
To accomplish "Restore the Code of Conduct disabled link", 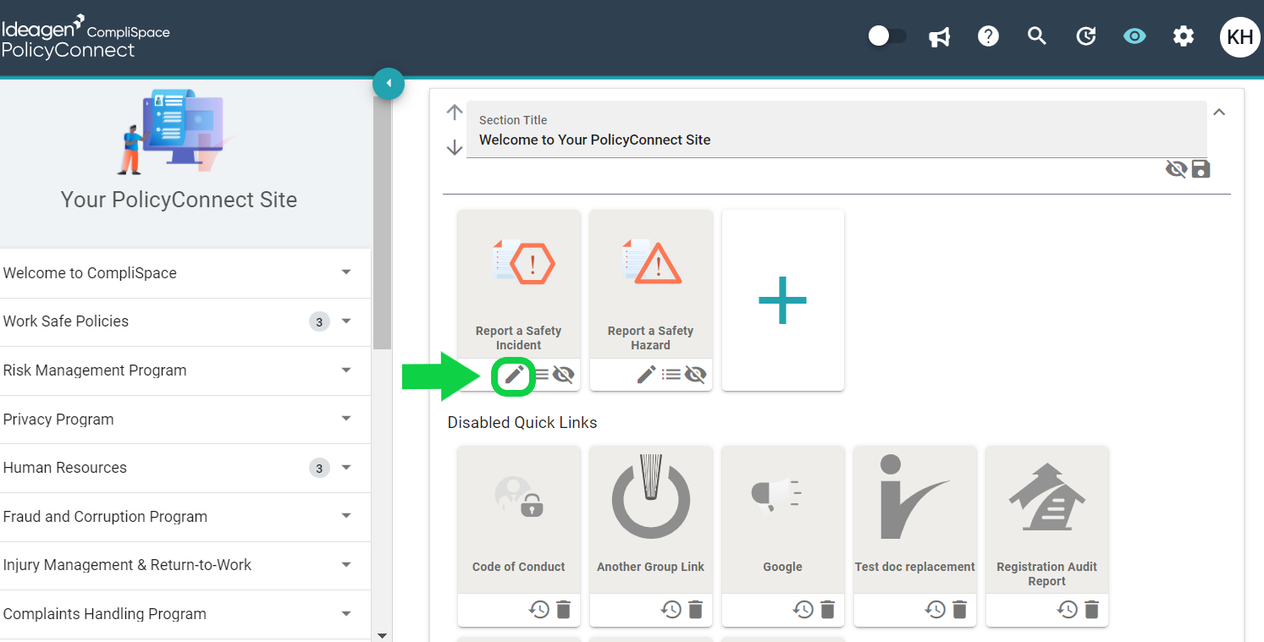I will (x=539, y=609).
